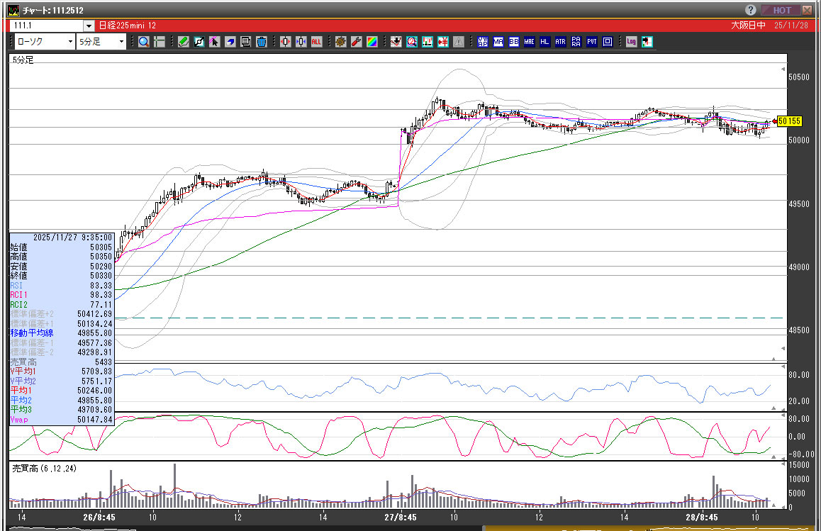Click the help question mark icon
Viewport: 821px width, 531px height.
(751, 10)
